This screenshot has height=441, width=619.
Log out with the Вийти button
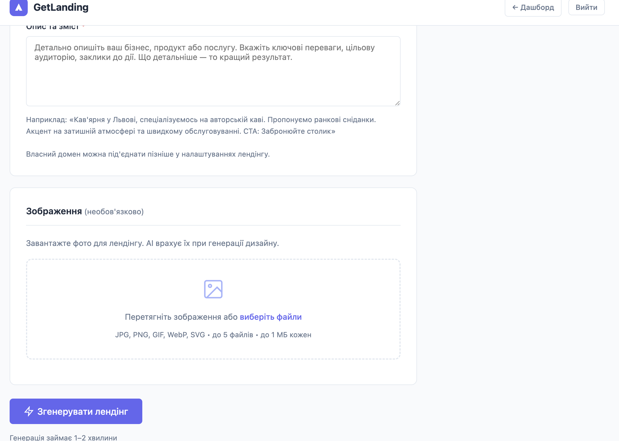coord(586,7)
